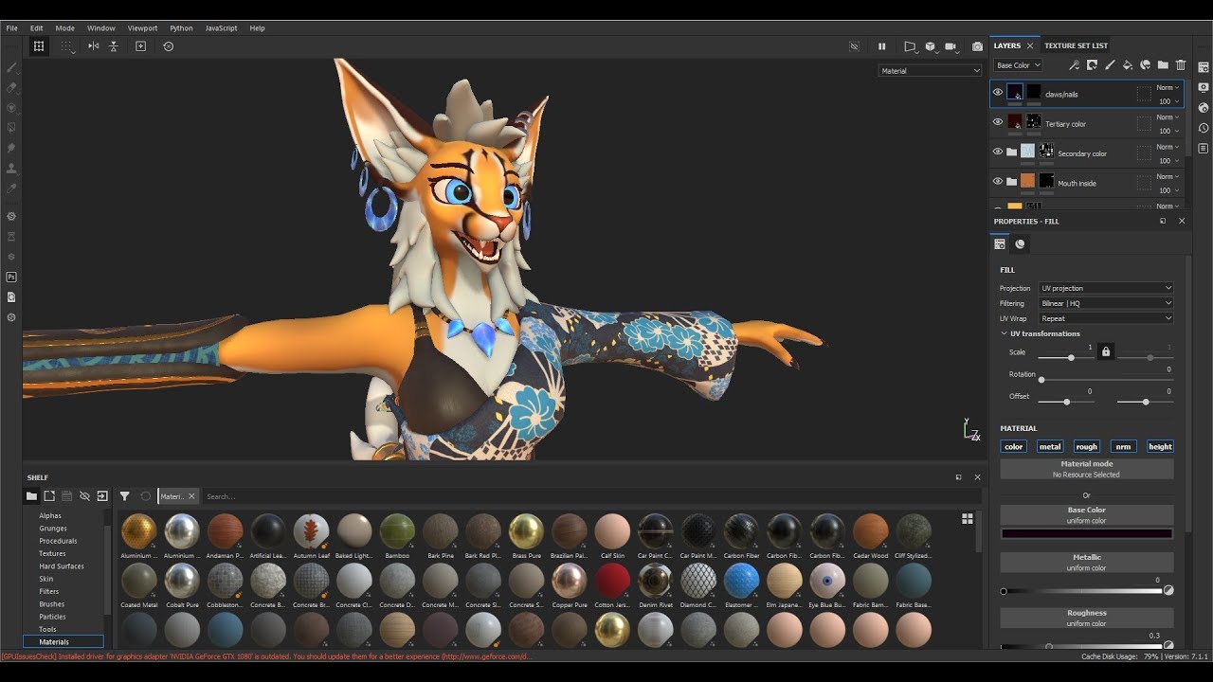Click the Metallic slider

[x=1081, y=591]
